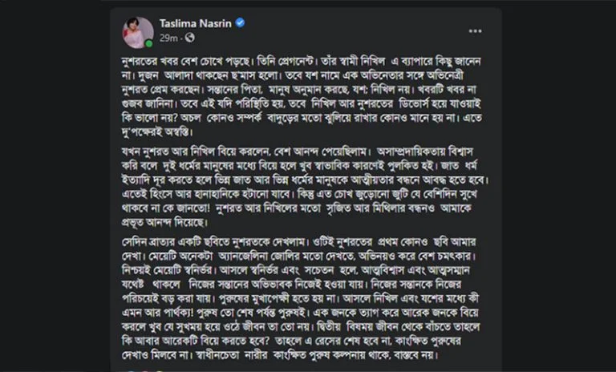Click the green online status dot
This screenshot has width=616, height=372.
149,43
